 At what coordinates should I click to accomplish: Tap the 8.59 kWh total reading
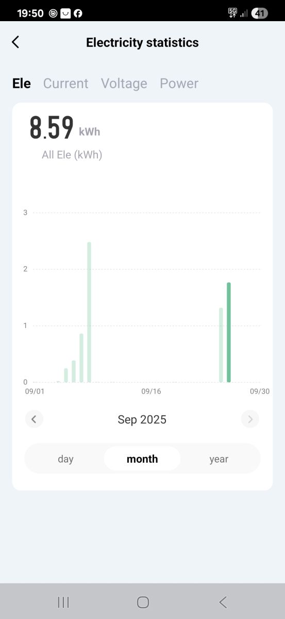pyautogui.click(x=64, y=128)
